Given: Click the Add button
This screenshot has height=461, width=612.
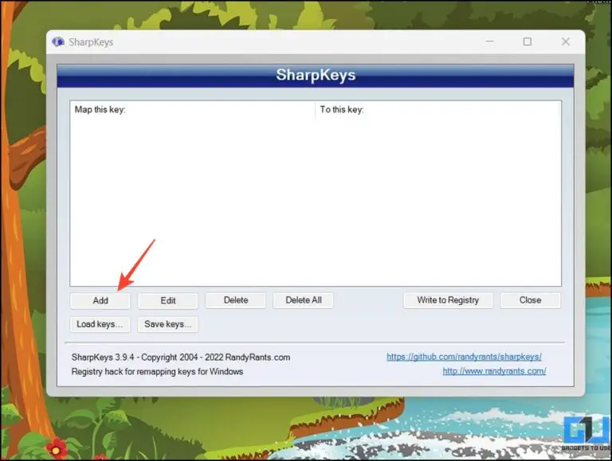Looking at the screenshot, I should tap(100, 300).
